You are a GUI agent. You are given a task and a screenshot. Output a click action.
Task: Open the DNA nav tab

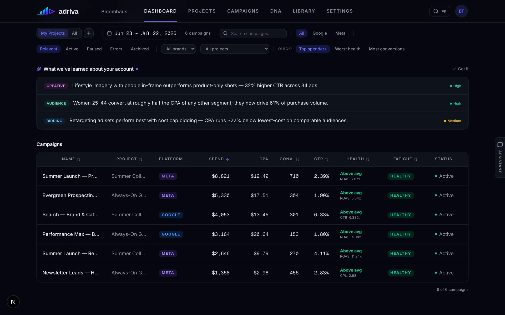[276, 11]
